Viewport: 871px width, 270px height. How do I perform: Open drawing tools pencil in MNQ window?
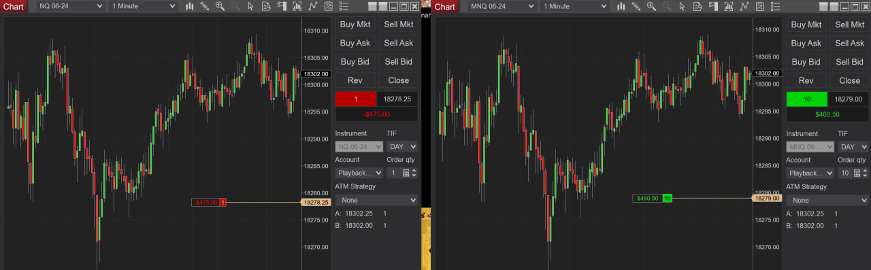(636, 6)
